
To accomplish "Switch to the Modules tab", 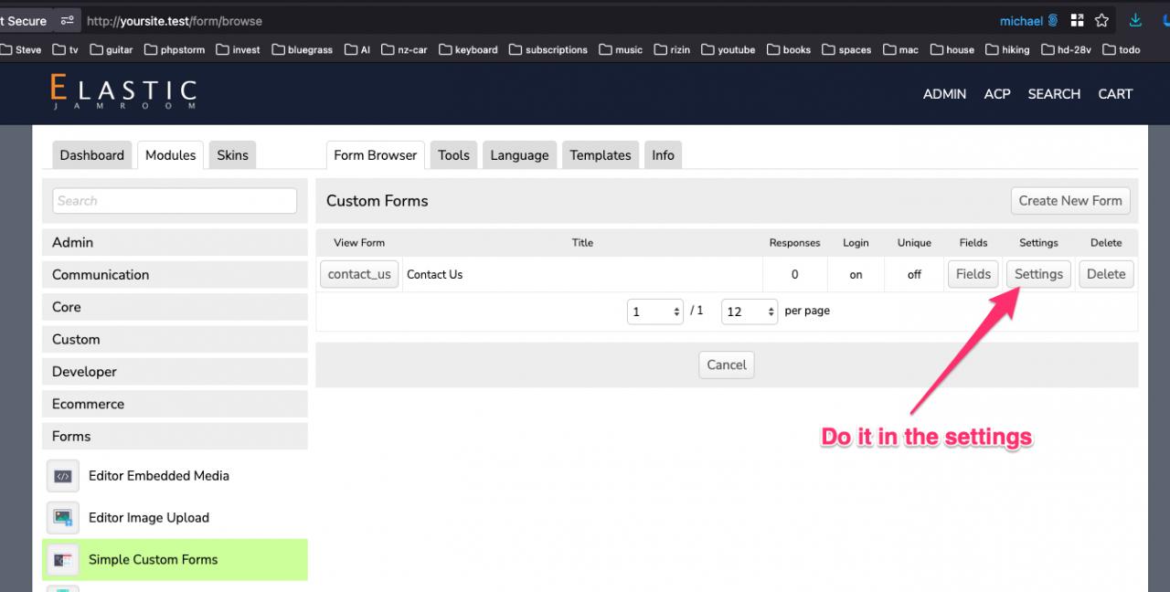I will coord(171,155).
